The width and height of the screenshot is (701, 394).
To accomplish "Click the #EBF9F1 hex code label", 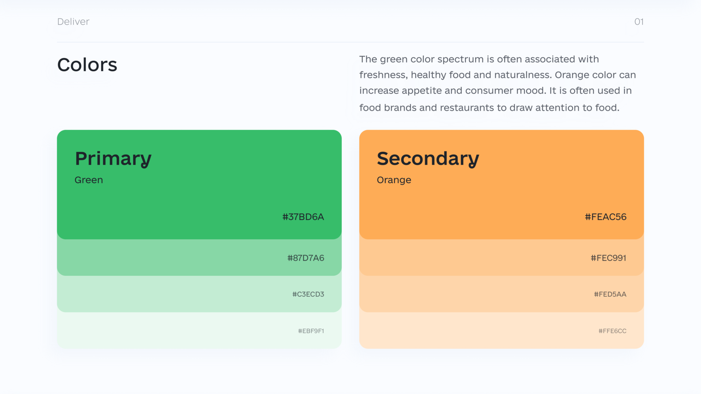I will pos(311,331).
